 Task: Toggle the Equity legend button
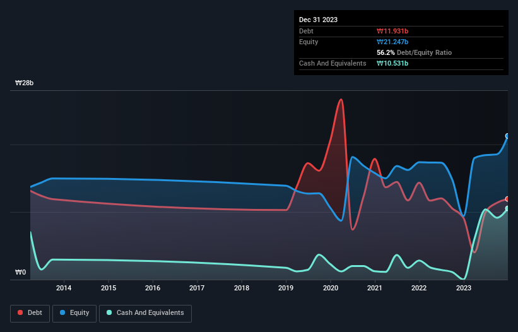coord(74,313)
